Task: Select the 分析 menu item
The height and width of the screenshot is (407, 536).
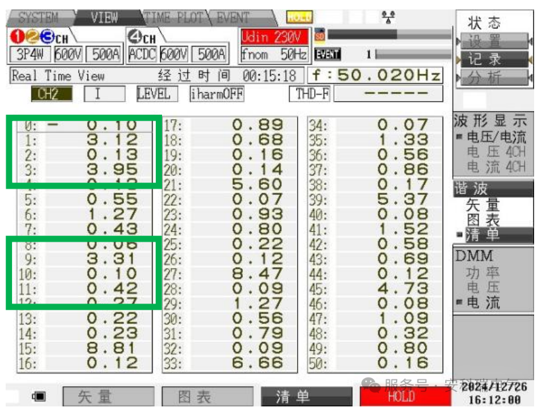Action: click(494, 77)
